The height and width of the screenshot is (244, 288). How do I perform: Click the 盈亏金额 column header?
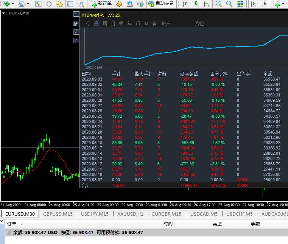click(x=189, y=74)
